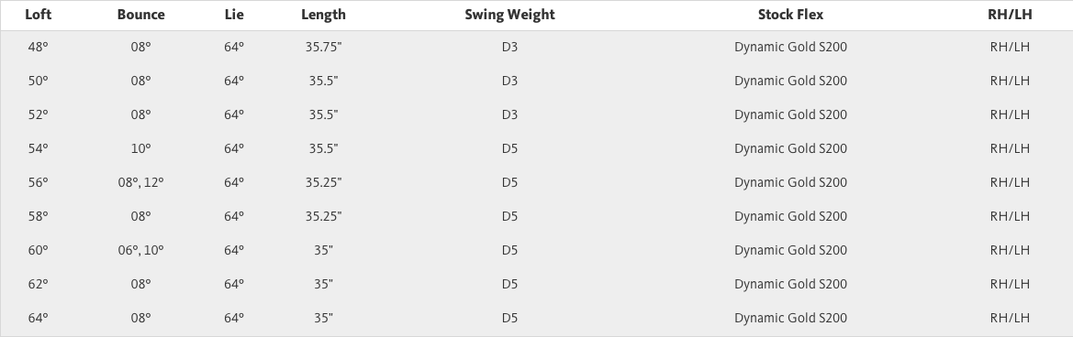Select 35.25" length in 56° row

(x=324, y=182)
